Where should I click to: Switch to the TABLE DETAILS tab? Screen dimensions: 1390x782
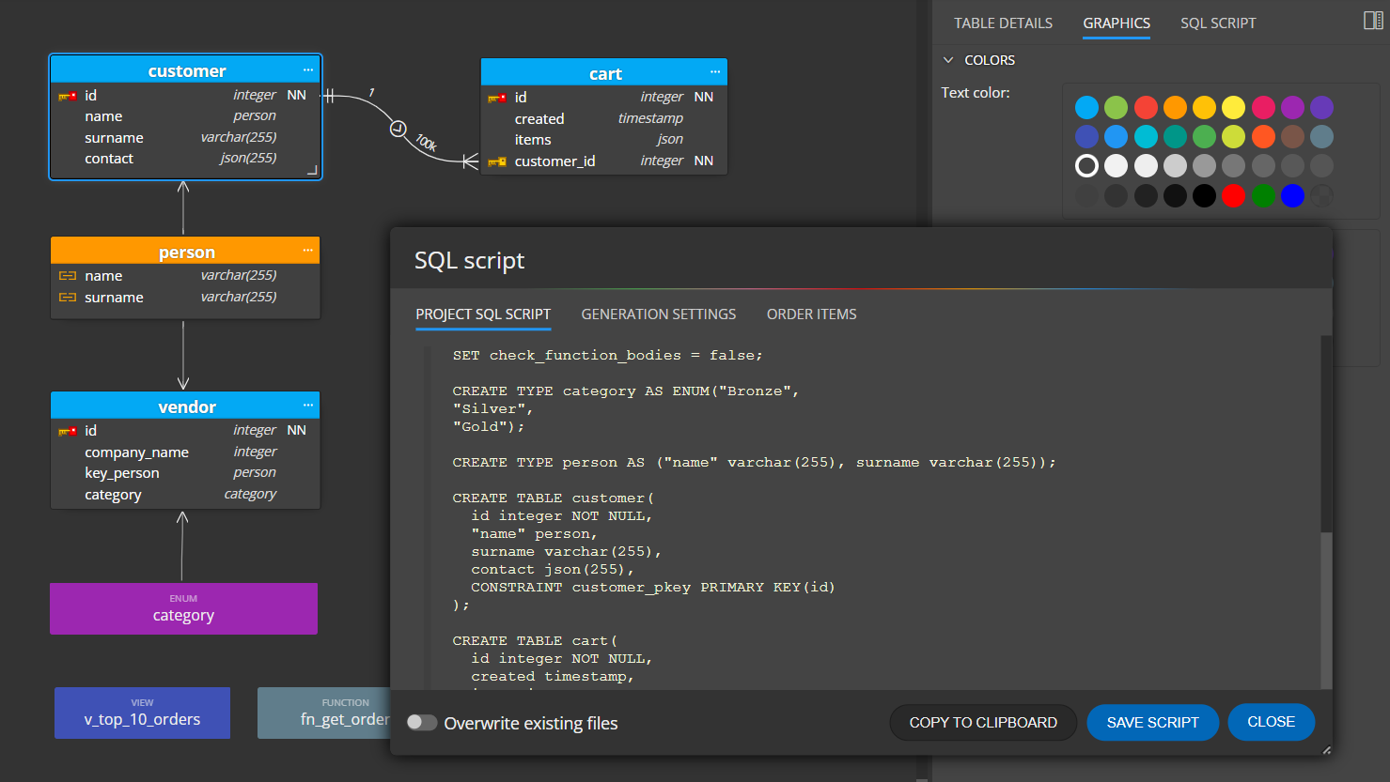tap(1003, 23)
